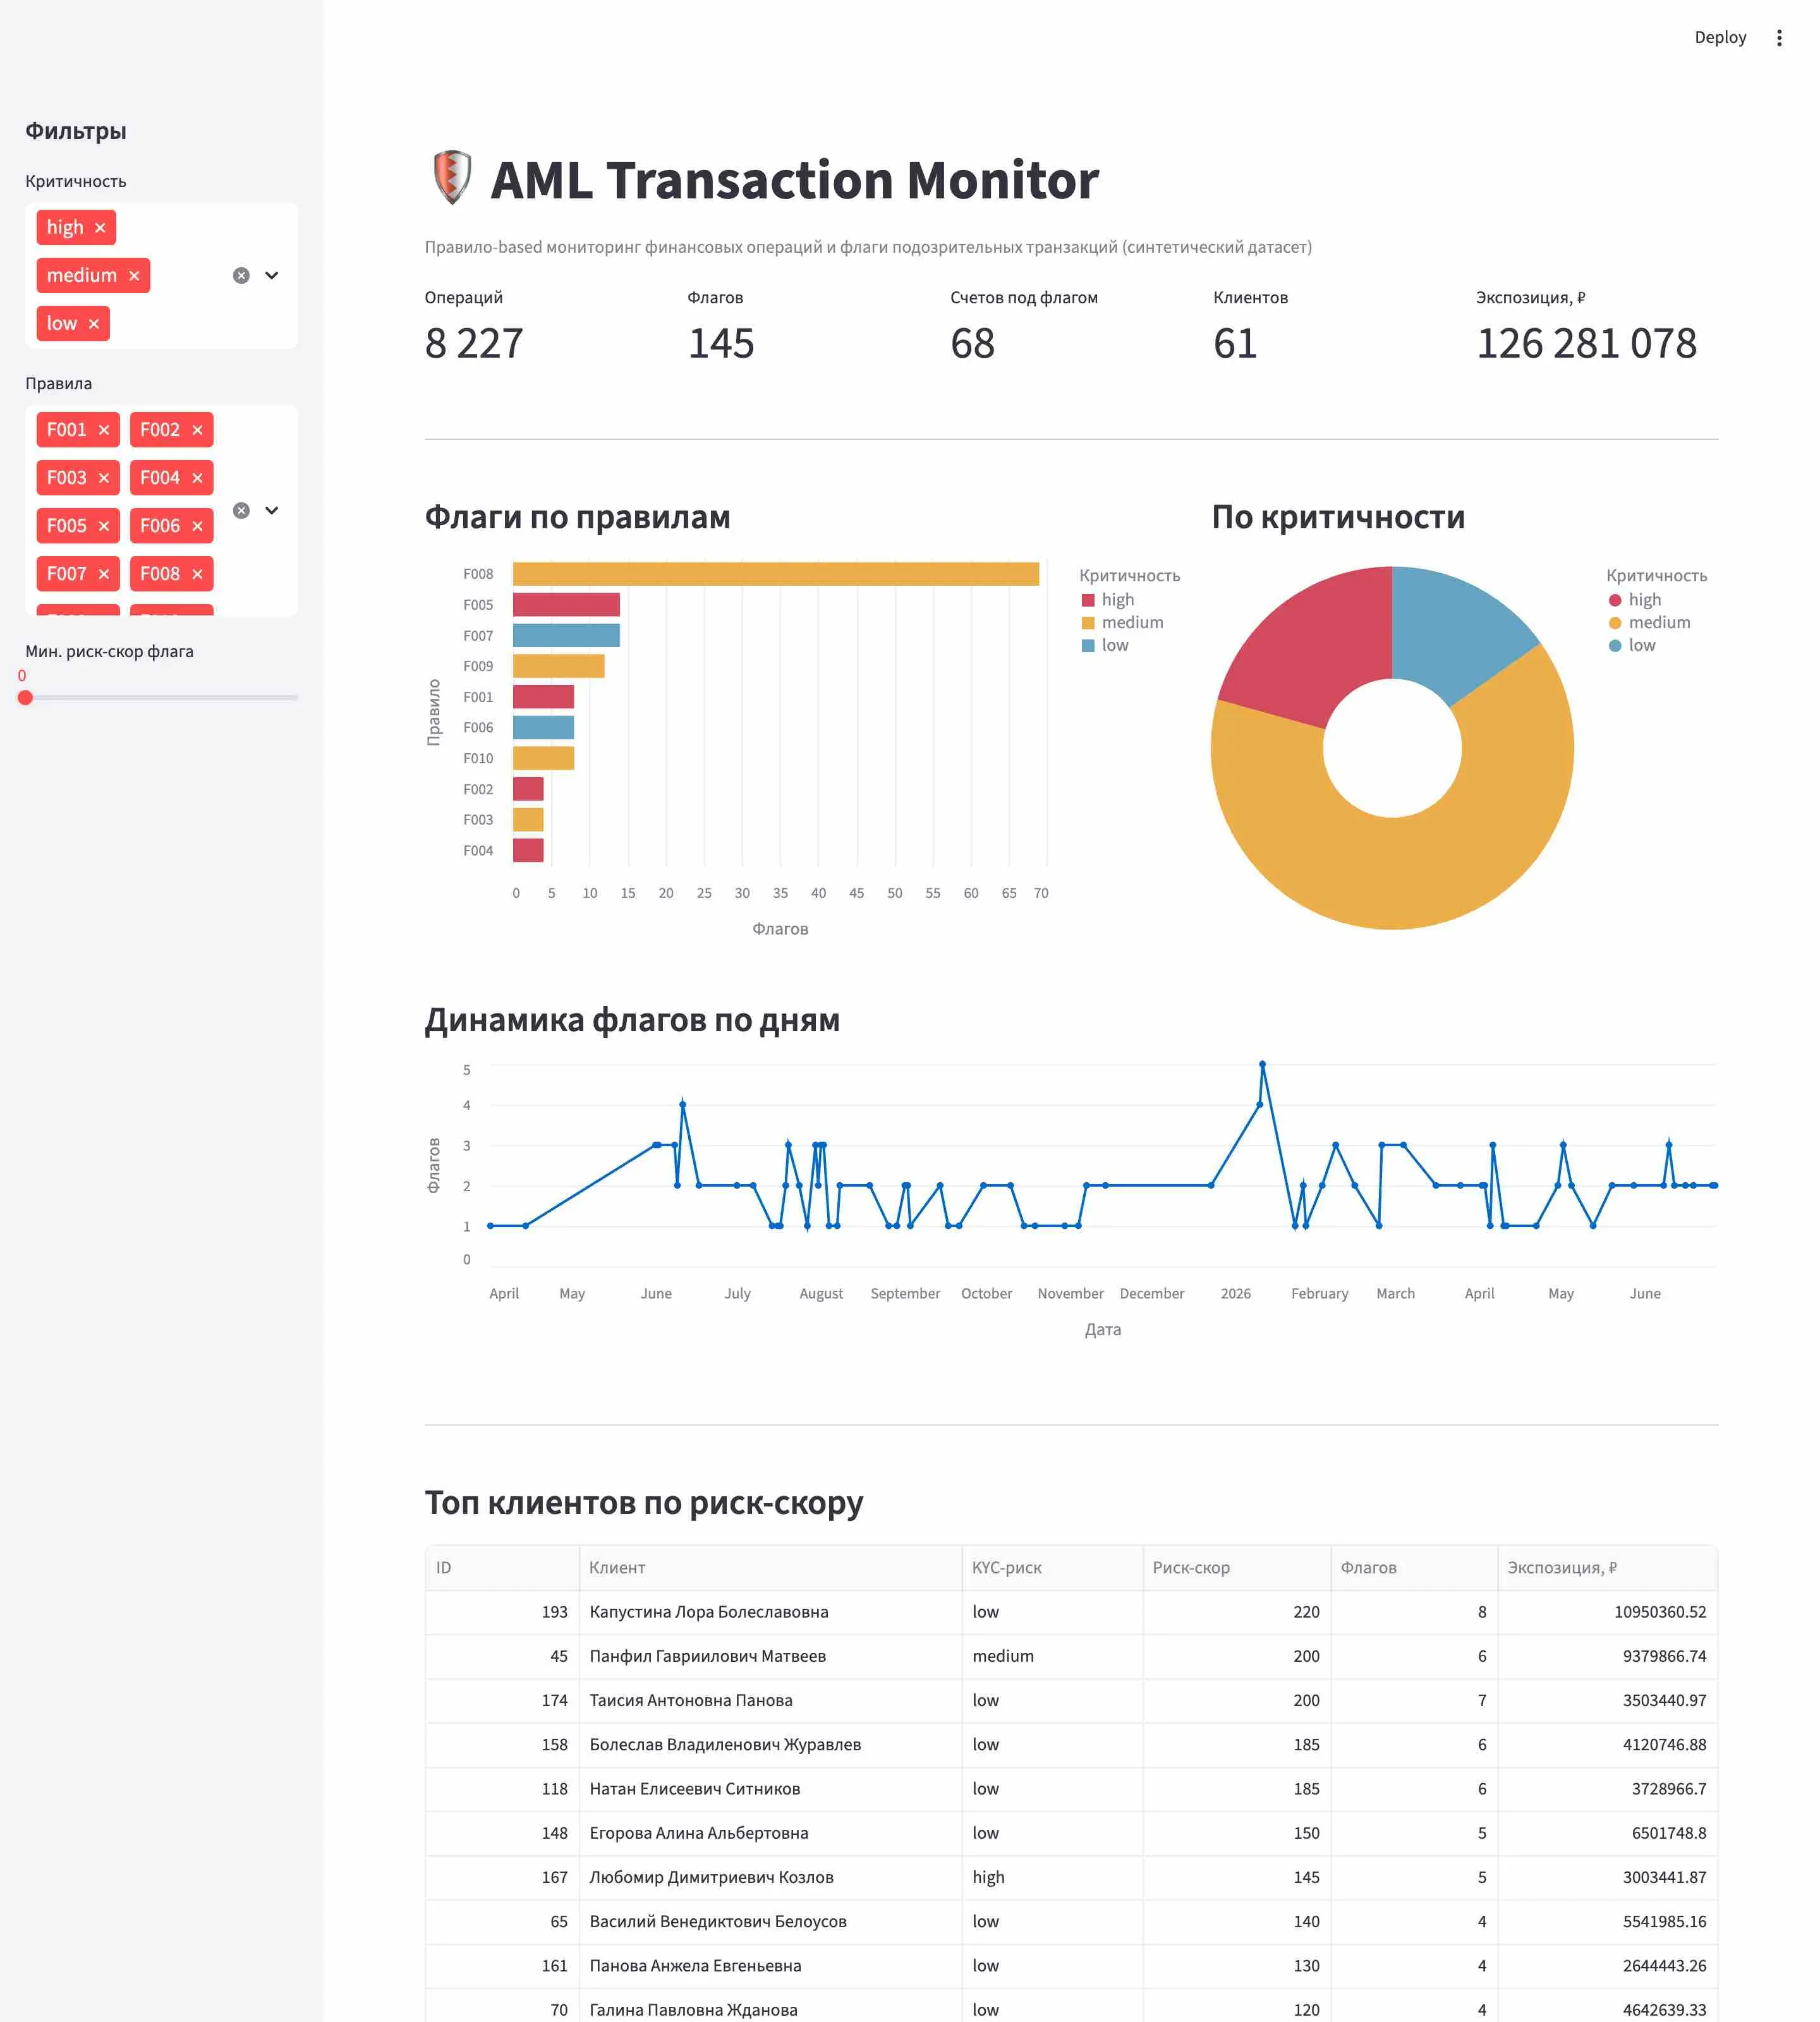
Task: Click the 'Топ клиентов по риск-скору' heading
Action: 644,1503
